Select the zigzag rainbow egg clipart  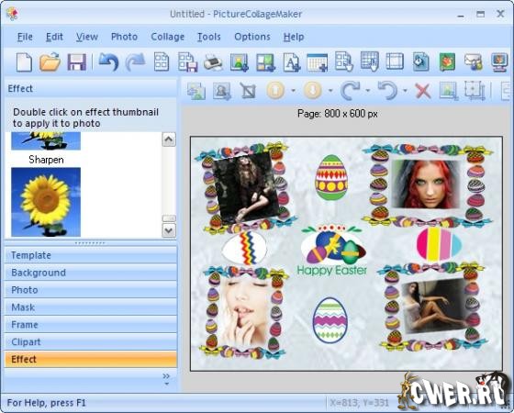244,248
